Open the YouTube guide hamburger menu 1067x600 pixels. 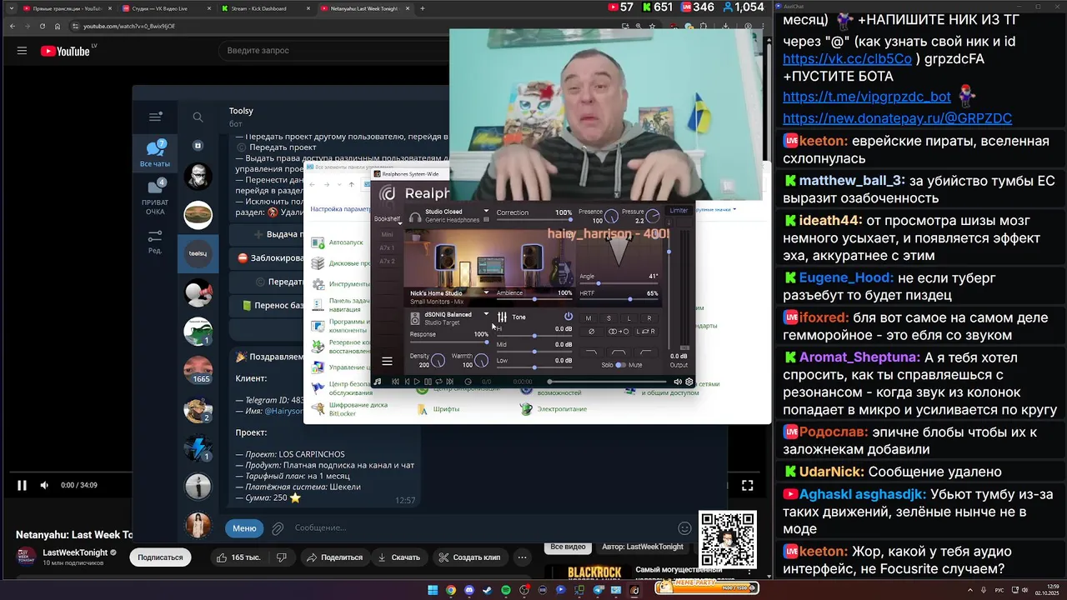pyautogui.click(x=22, y=51)
